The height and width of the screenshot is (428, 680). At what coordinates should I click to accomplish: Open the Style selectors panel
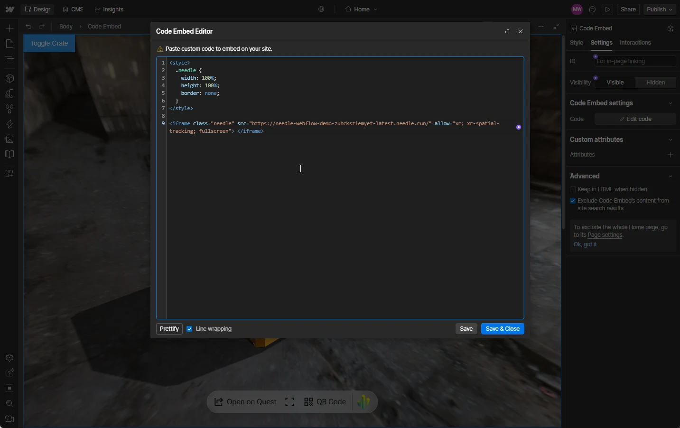(x=9, y=109)
